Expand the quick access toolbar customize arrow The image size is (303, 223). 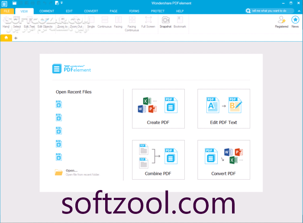61,3
